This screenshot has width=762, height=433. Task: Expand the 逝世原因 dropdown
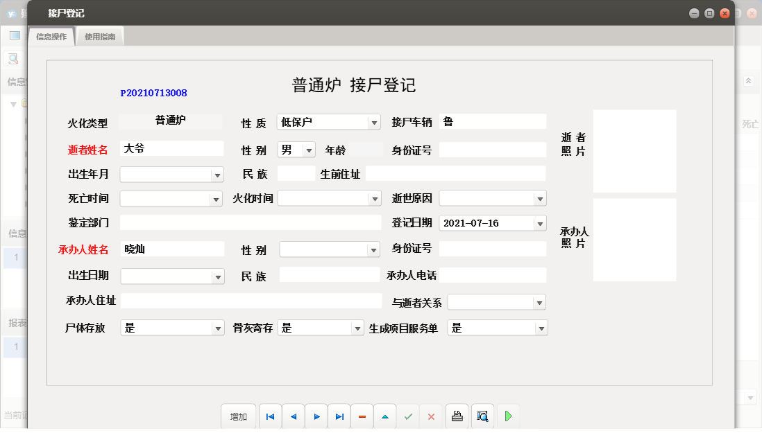(539, 198)
